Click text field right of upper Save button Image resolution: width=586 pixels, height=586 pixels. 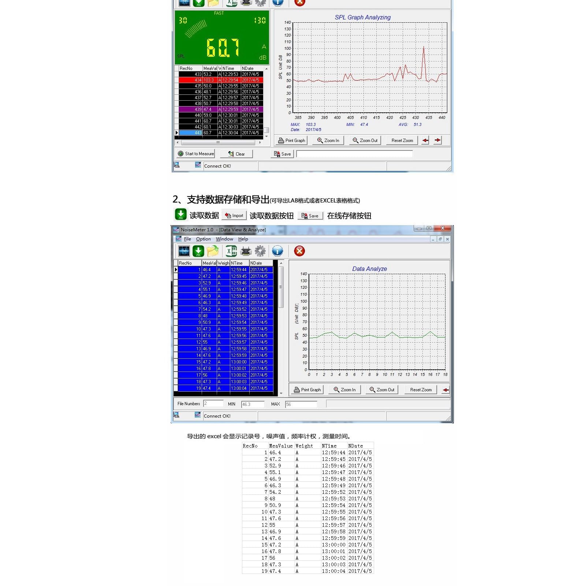pyautogui.click(x=354, y=154)
